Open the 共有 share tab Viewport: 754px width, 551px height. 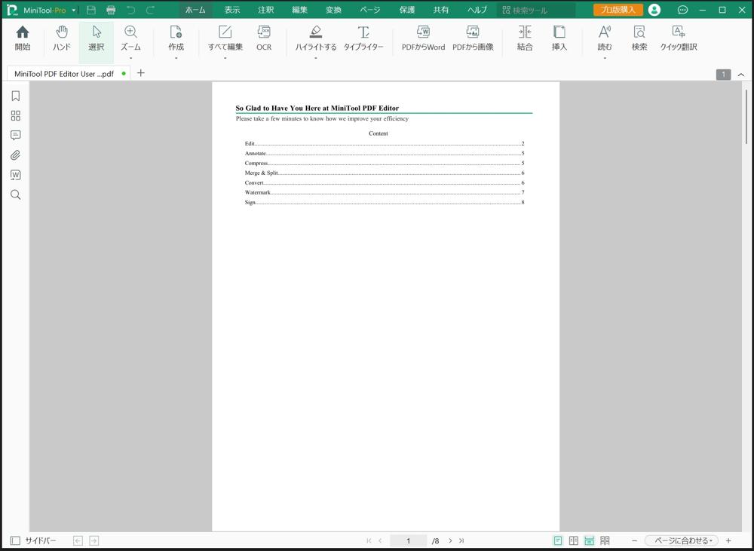point(440,10)
